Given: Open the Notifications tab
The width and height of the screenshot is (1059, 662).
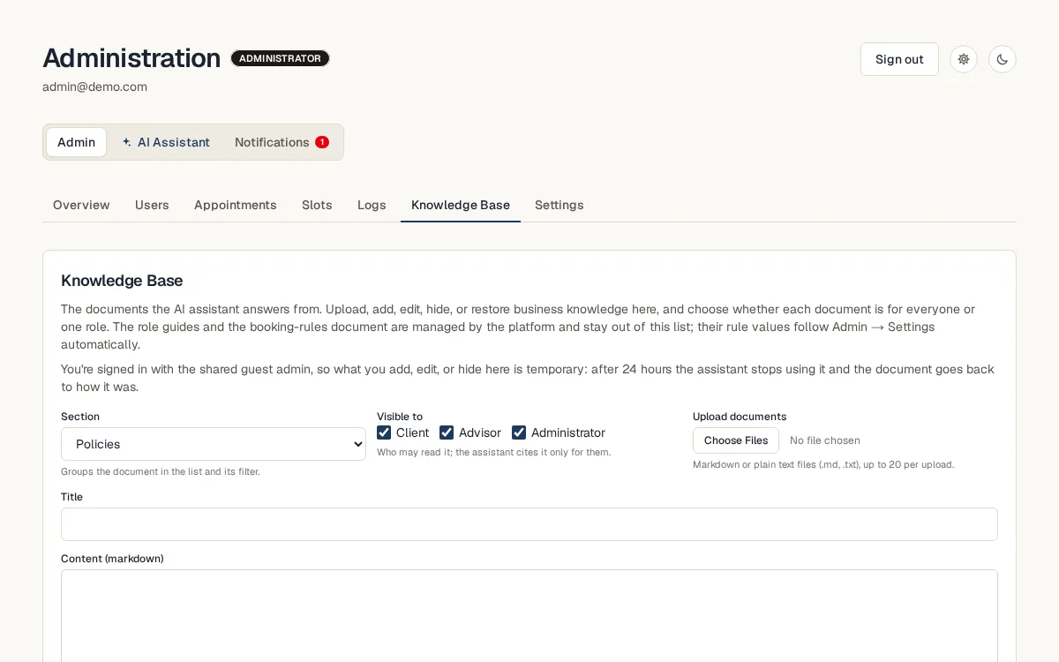Looking at the screenshot, I should pos(282,142).
